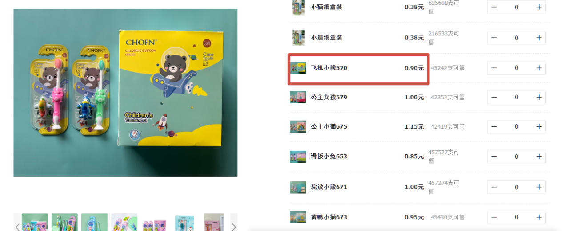Select the 飞机小熊520 variant thumbnail
Viewport: 569px width, 231px height.
pyautogui.click(x=298, y=68)
